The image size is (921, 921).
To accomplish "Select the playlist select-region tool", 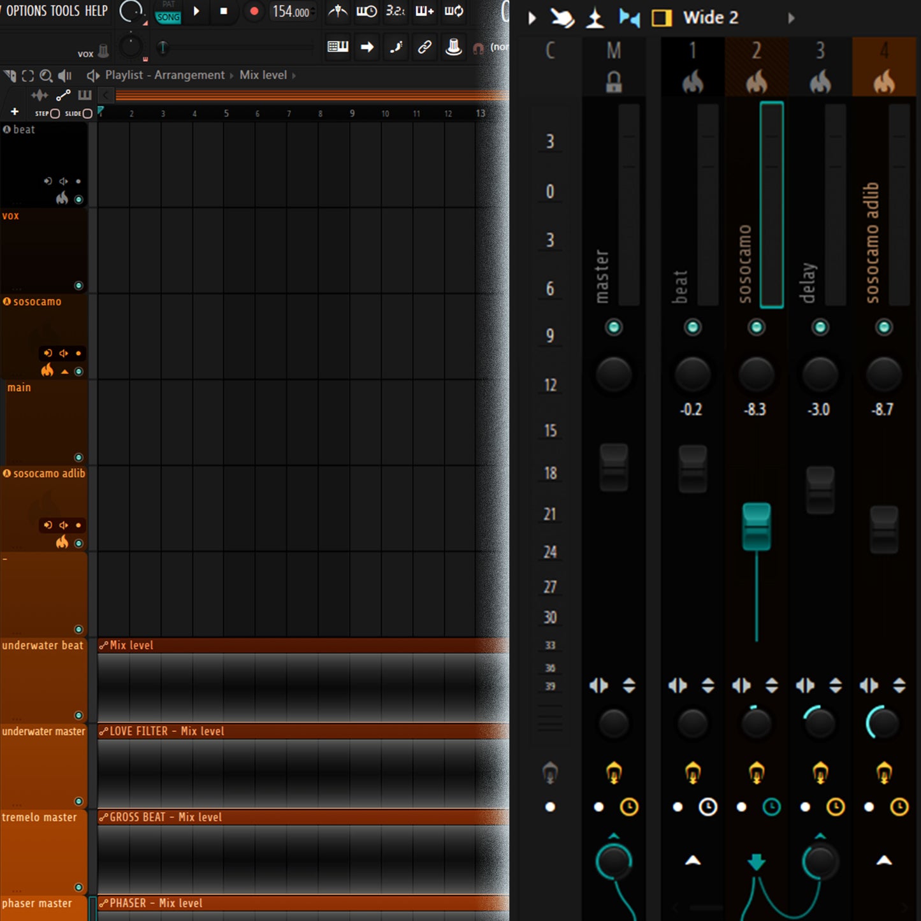I will (28, 76).
